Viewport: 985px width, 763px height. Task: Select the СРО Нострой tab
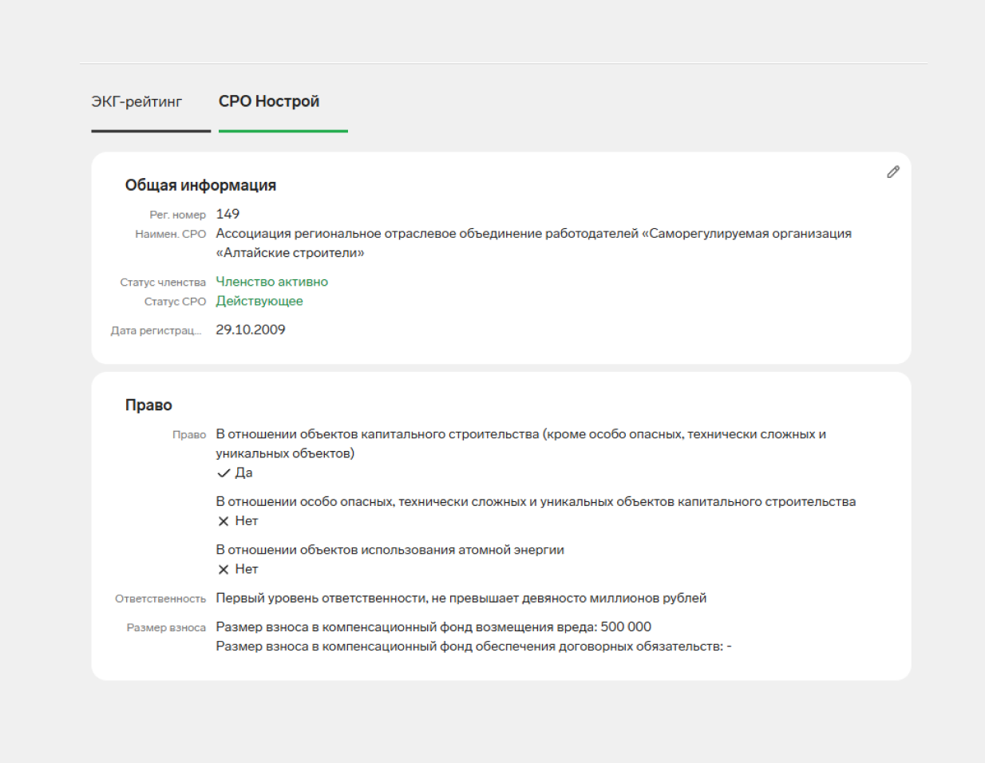pyautogui.click(x=269, y=102)
